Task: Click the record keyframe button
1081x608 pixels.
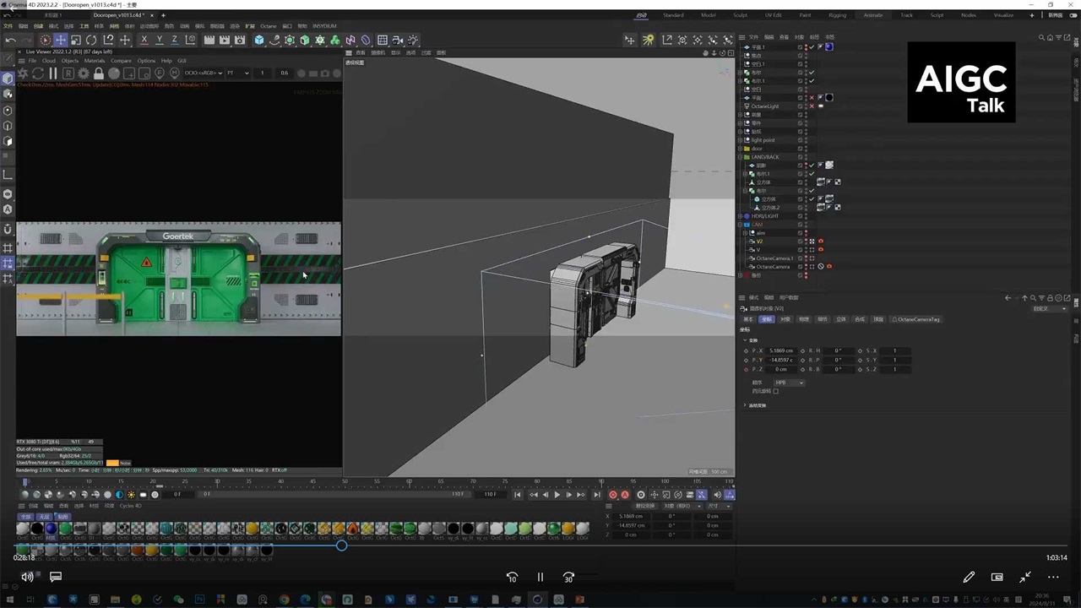Action: [x=613, y=495]
